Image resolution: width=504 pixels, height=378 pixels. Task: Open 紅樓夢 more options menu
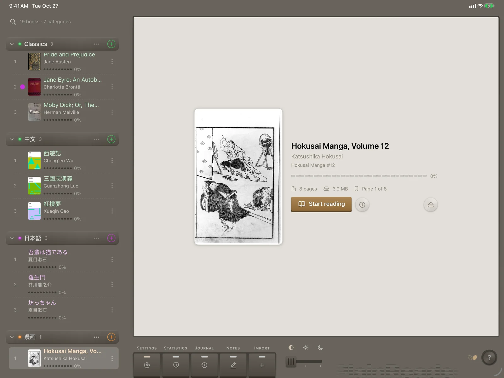(112, 211)
